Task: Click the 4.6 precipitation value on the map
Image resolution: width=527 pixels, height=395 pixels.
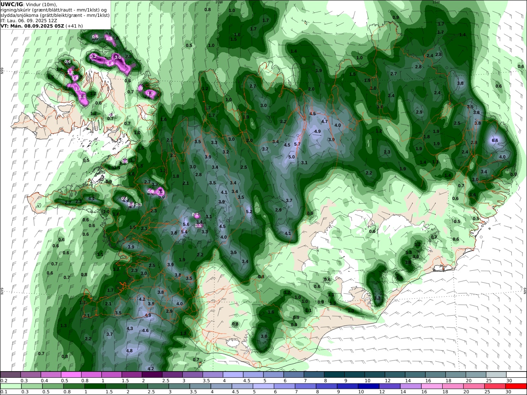Action: coord(145,330)
